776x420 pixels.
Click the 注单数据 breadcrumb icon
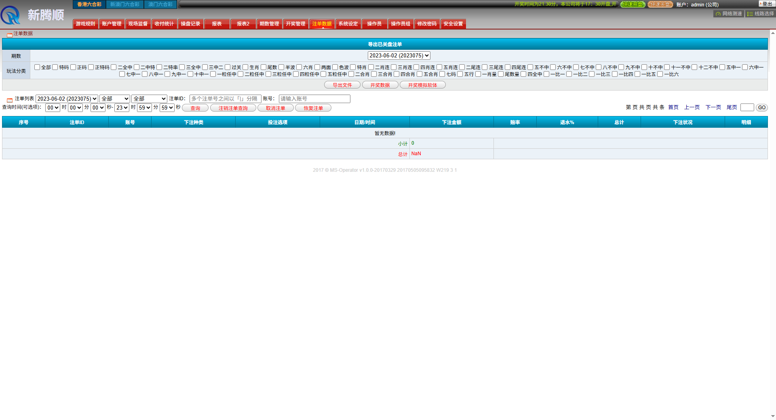(9, 35)
